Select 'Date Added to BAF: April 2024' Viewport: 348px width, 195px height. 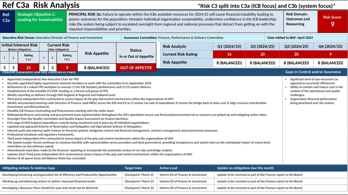(x=290, y=38)
